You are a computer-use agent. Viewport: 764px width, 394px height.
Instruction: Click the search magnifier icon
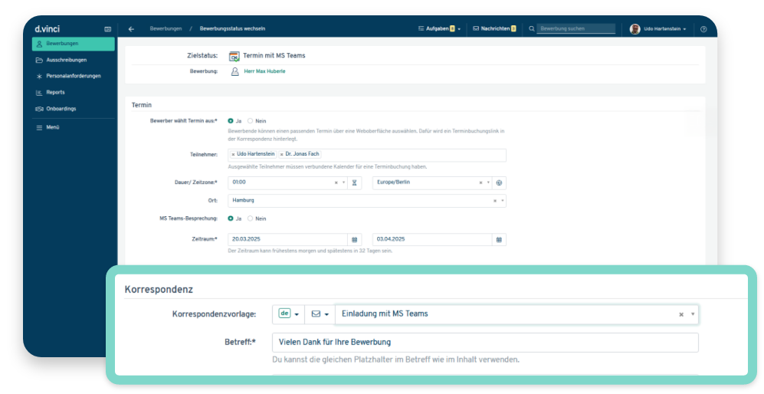[x=532, y=29]
